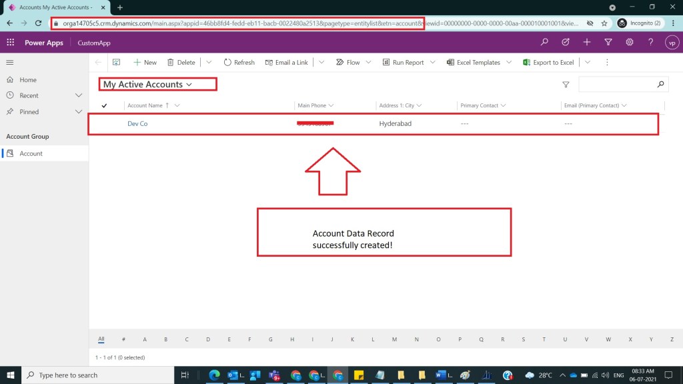Screen dimensions: 683x384
Task: Expand the Pinned section chevron
Action: point(79,112)
